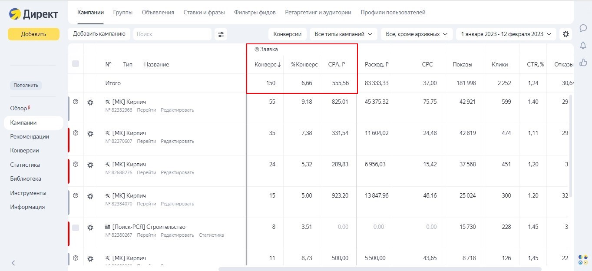Open campaign filters via the sliders icon

pos(221,33)
